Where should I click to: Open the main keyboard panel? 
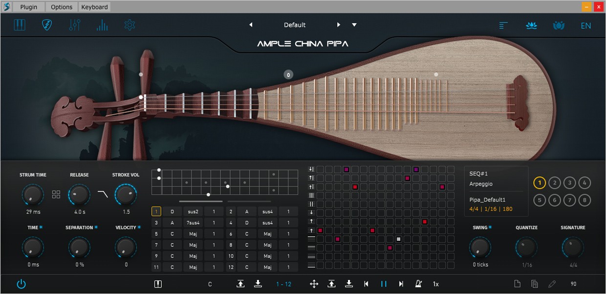click(x=20, y=24)
